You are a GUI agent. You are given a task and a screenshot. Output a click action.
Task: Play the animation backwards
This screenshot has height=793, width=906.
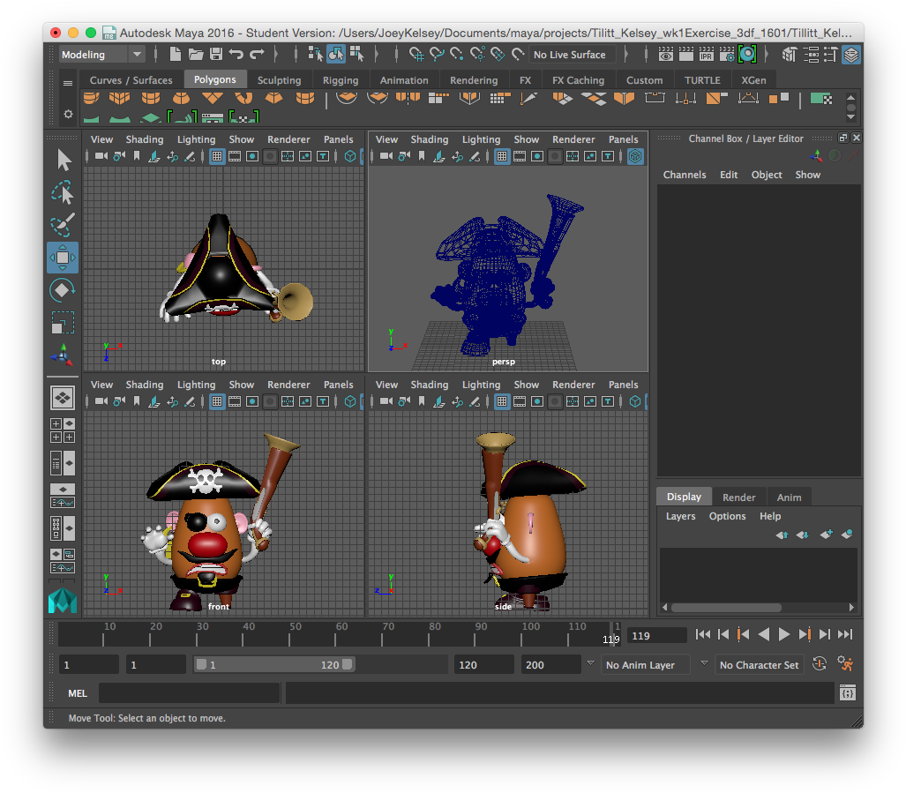[x=763, y=635]
